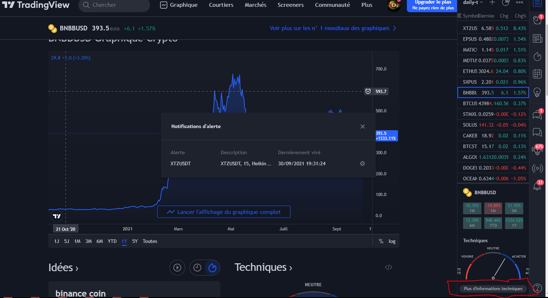Select XTZUS row in watchlist
Viewport: 548px width, 298px height.
493,28
